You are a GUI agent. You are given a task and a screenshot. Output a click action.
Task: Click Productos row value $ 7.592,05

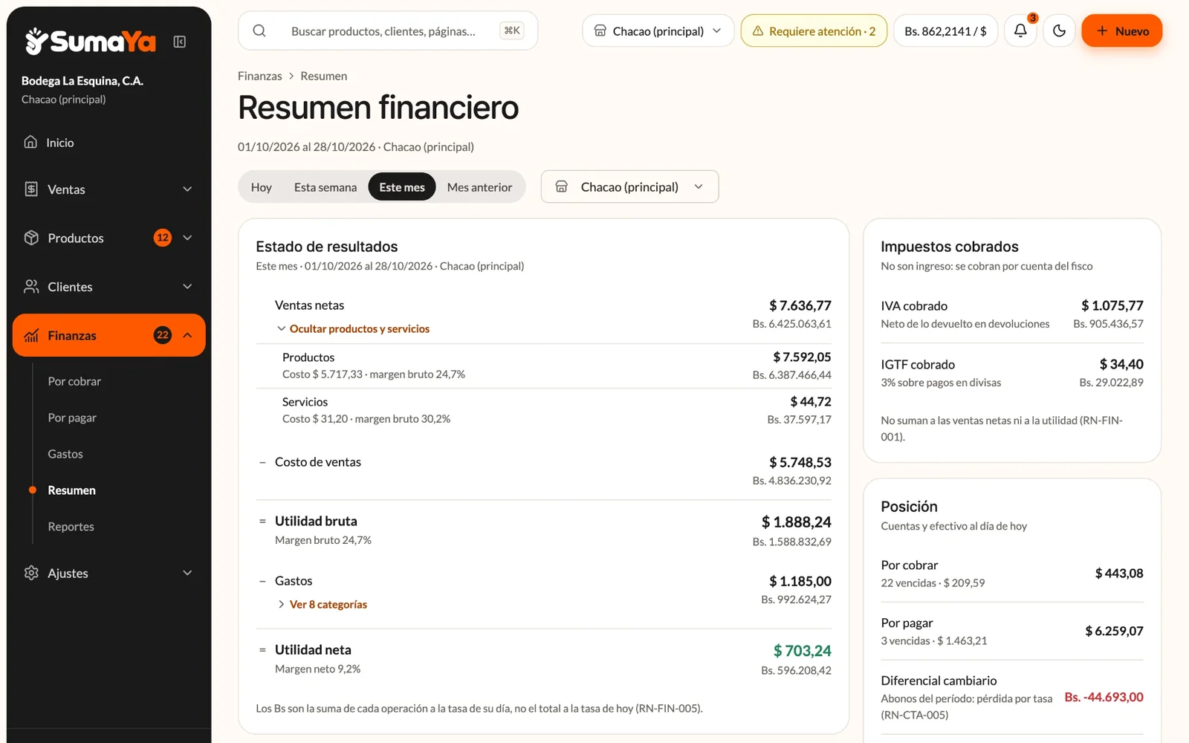pos(802,357)
